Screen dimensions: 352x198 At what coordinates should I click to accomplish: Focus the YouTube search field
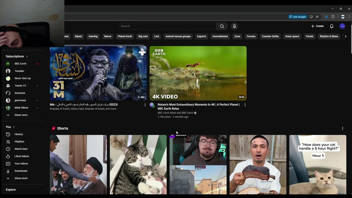pyautogui.click(x=167, y=26)
